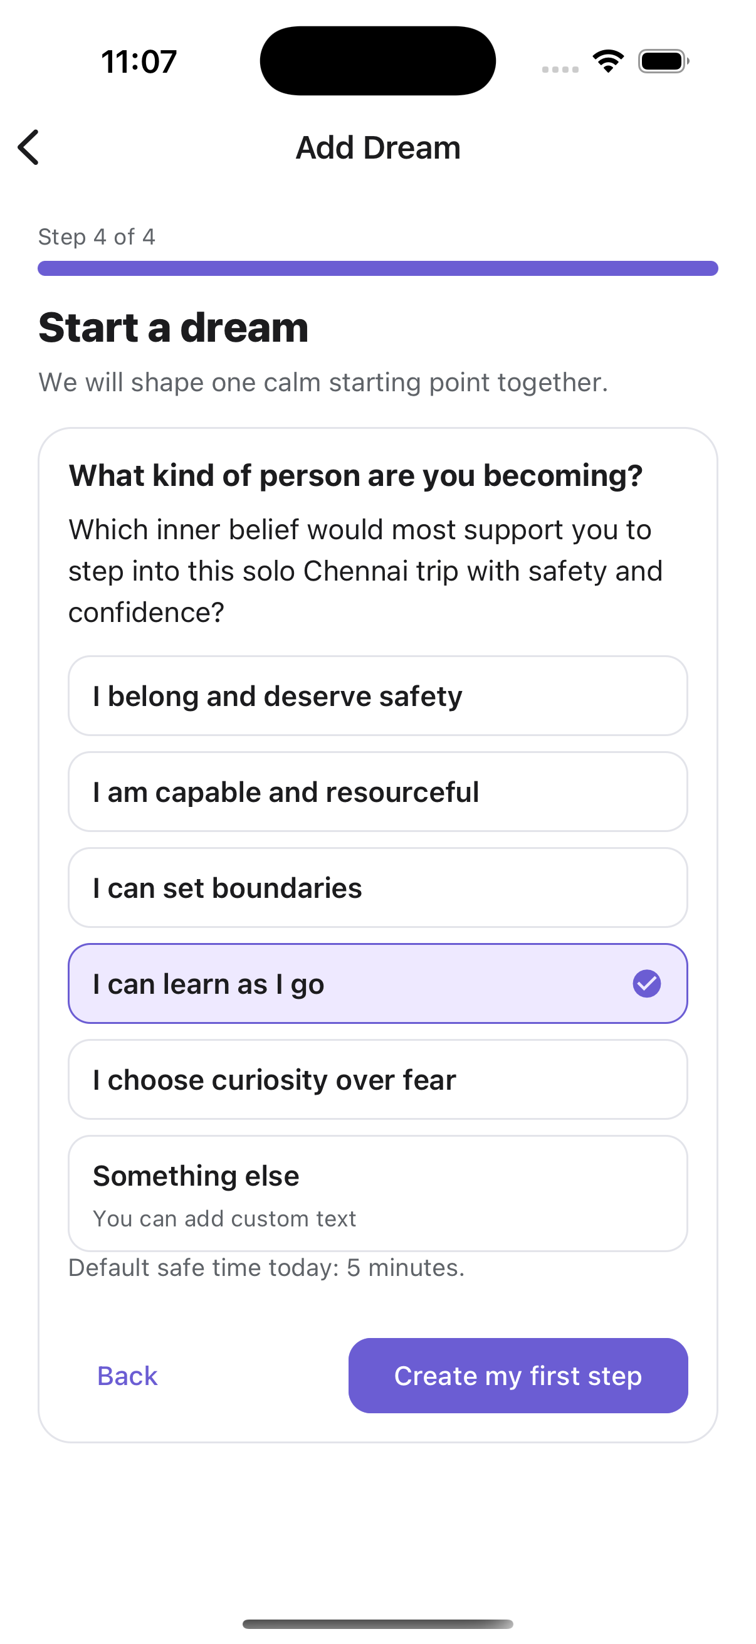Click the purple step progress bar
The image size is (756, 1644).
[377, 268]
